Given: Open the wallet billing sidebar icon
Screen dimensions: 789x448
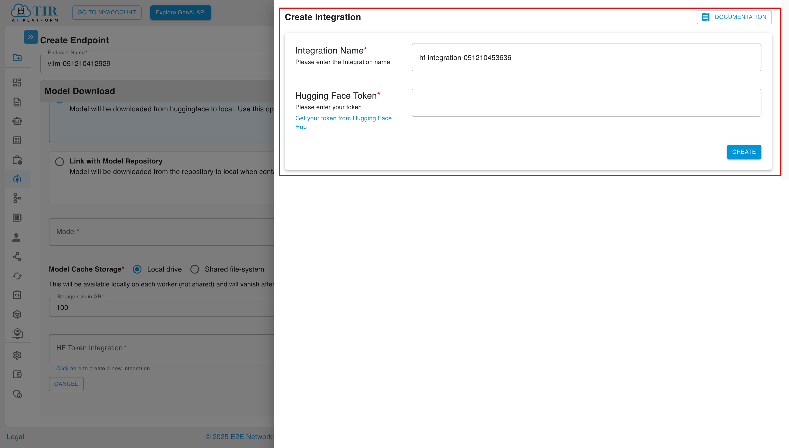Looking at the screenshot, I should tap(17, 375).
